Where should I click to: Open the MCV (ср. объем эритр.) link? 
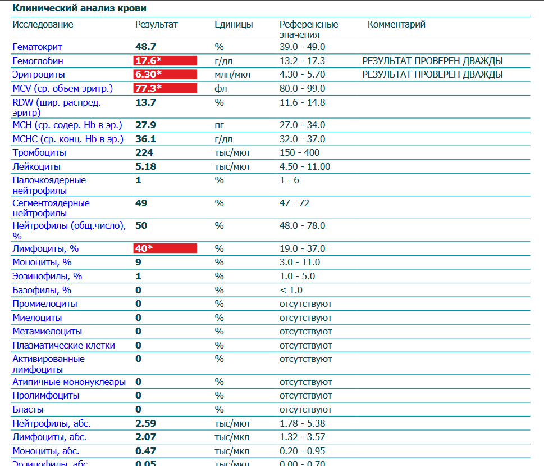pos(62,89)
